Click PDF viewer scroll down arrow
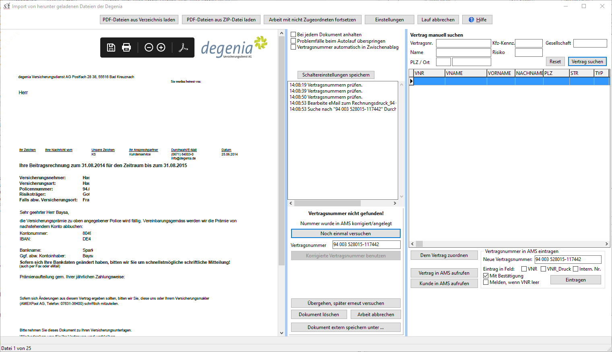 click(x=281, y=333)
